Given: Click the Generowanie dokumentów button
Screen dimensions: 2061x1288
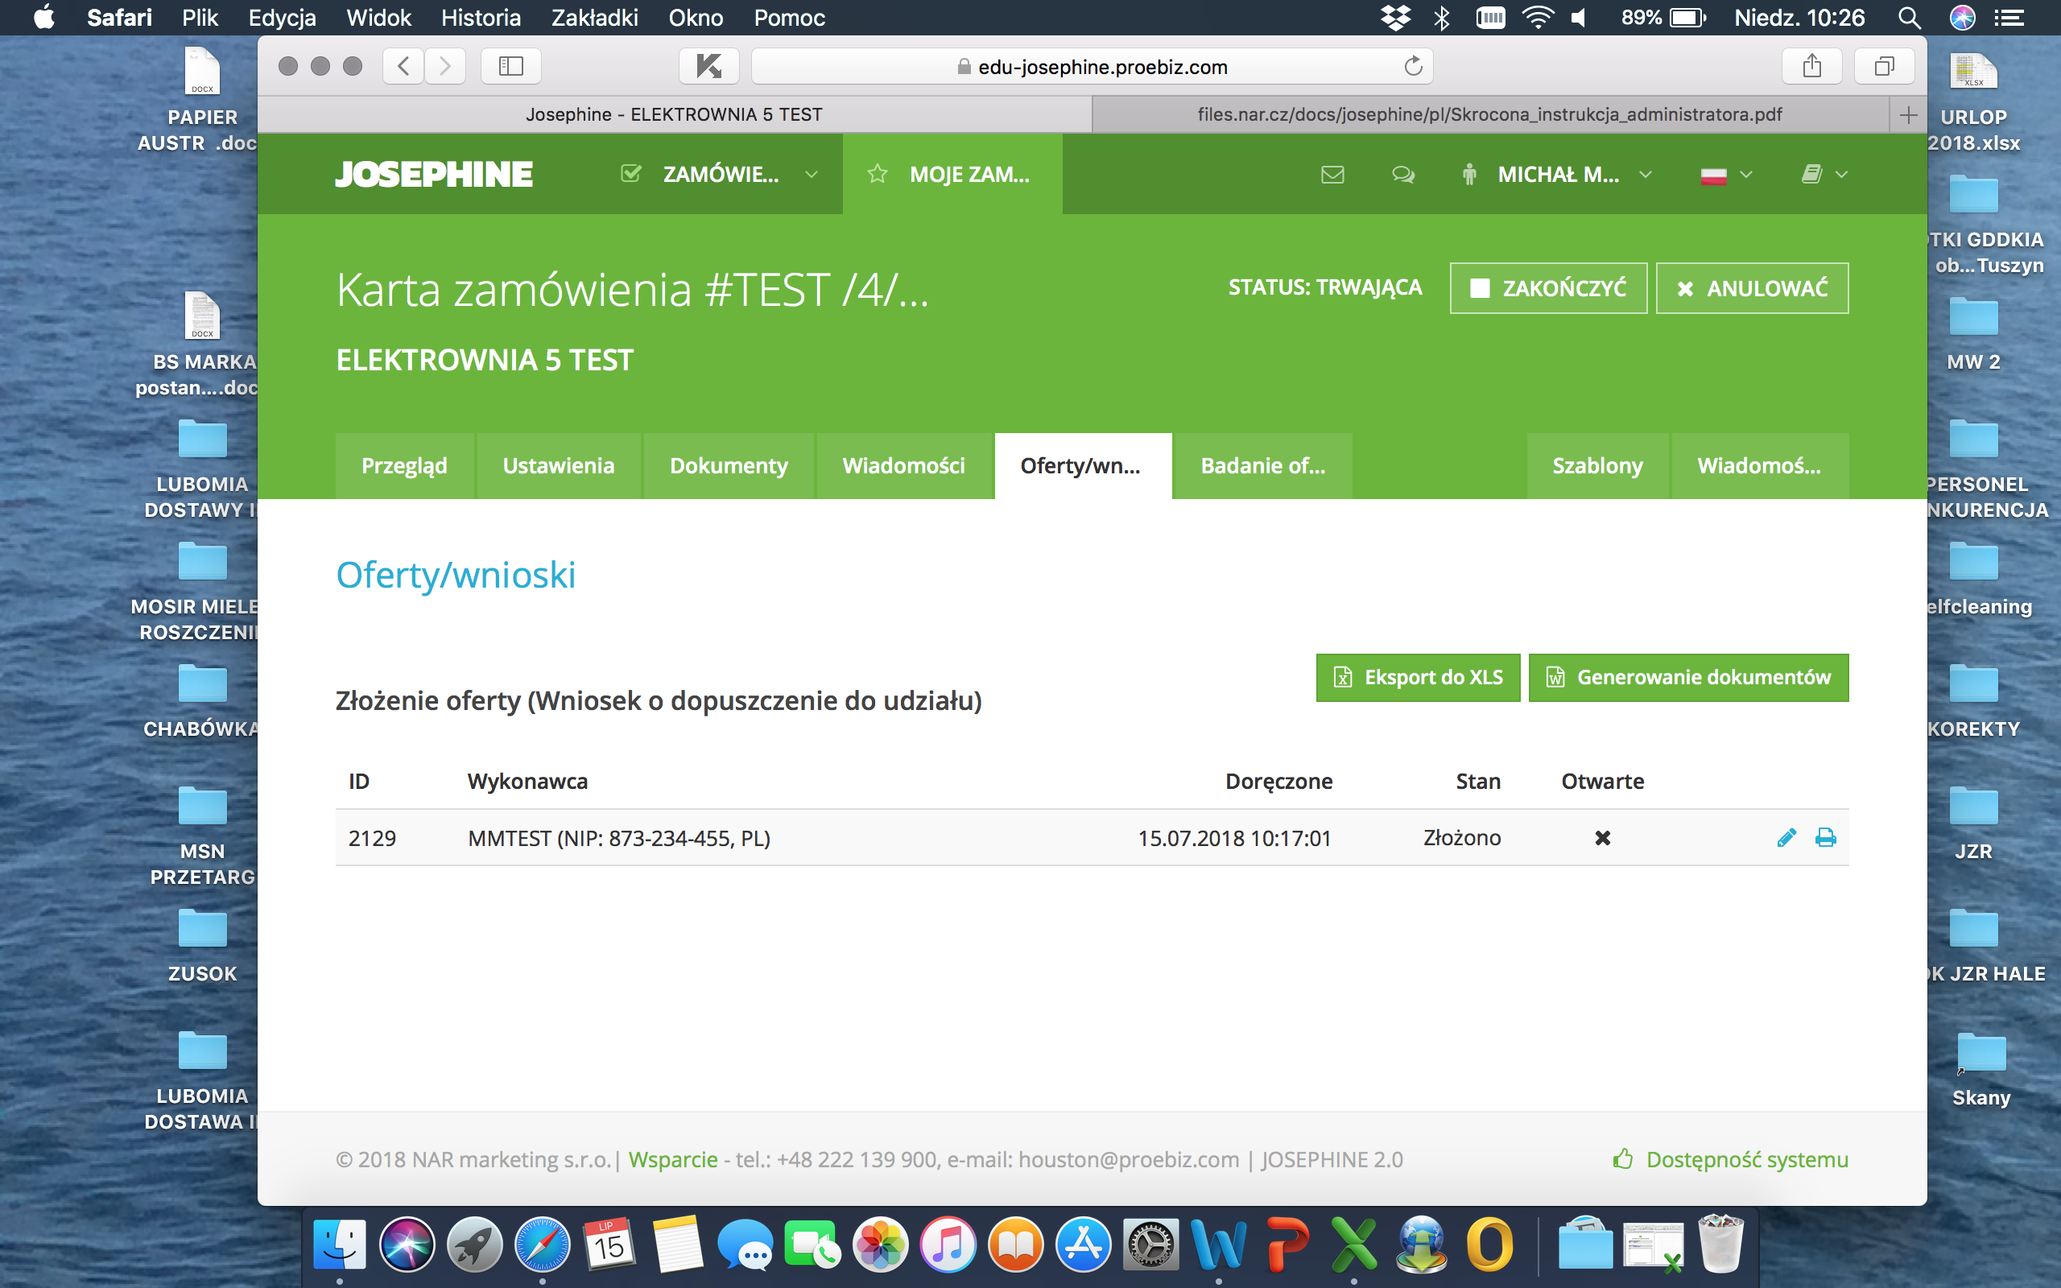Looking at the screenshot, I should 1688,677.
